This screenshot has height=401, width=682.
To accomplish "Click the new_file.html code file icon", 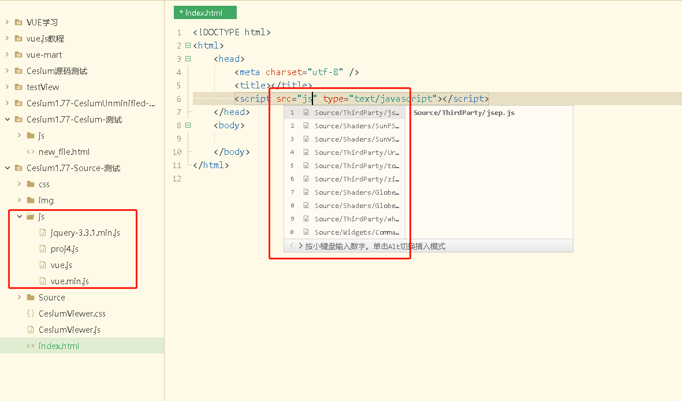I will coord(31,151).
